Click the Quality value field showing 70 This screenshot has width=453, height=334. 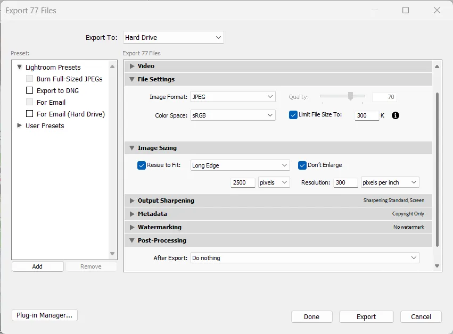384,97
